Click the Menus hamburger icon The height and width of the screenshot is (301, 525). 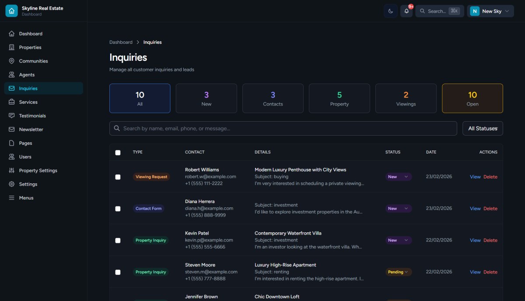[11, 198]
